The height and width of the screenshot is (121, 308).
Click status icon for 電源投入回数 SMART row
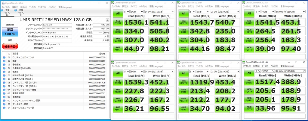point(4,93)
